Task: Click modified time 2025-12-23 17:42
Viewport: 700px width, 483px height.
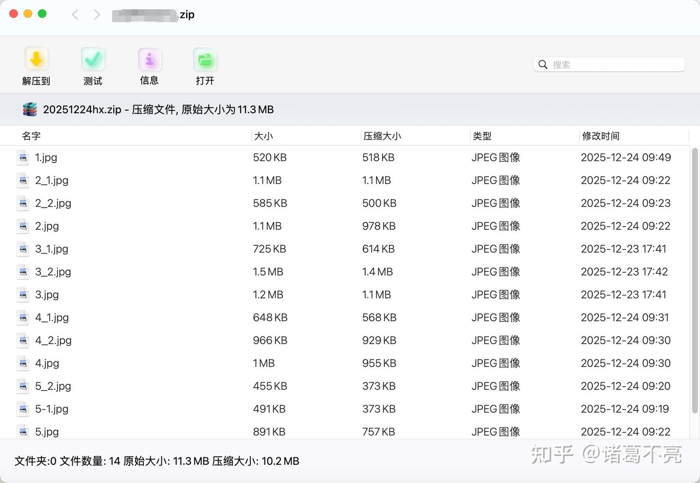Action: click(x=624, y=272)
